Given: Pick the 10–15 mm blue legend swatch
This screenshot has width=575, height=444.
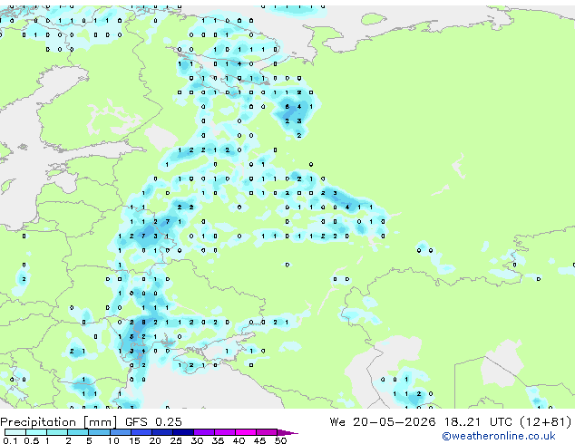Looking at the screenshot, I should pyautogui.click(x=120, y=432).
